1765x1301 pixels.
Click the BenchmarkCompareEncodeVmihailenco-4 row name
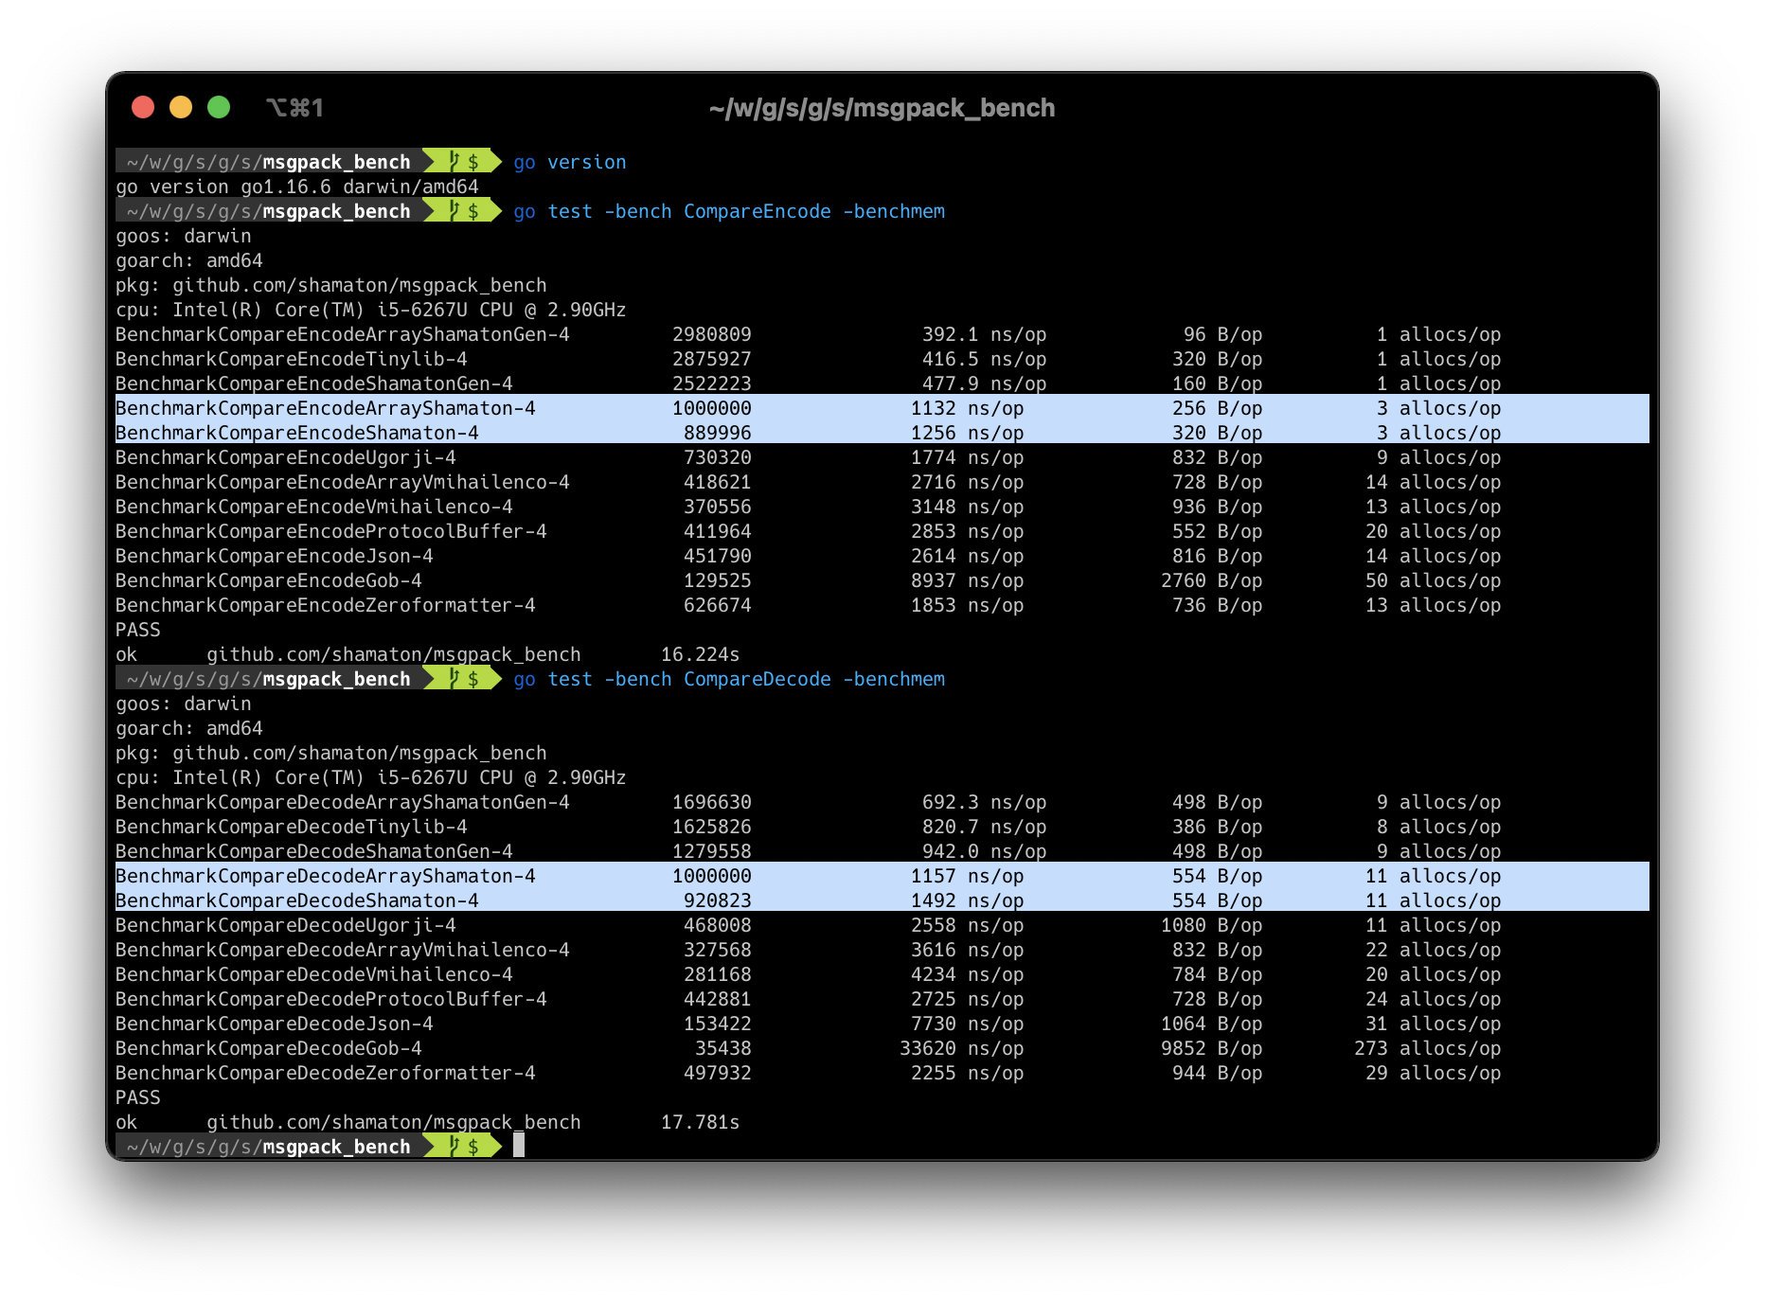click(x=314, y=507)
